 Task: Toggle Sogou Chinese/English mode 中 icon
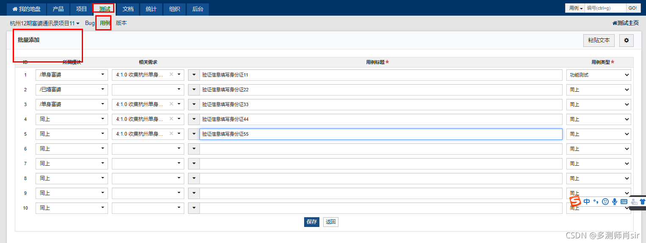[587, 202]
